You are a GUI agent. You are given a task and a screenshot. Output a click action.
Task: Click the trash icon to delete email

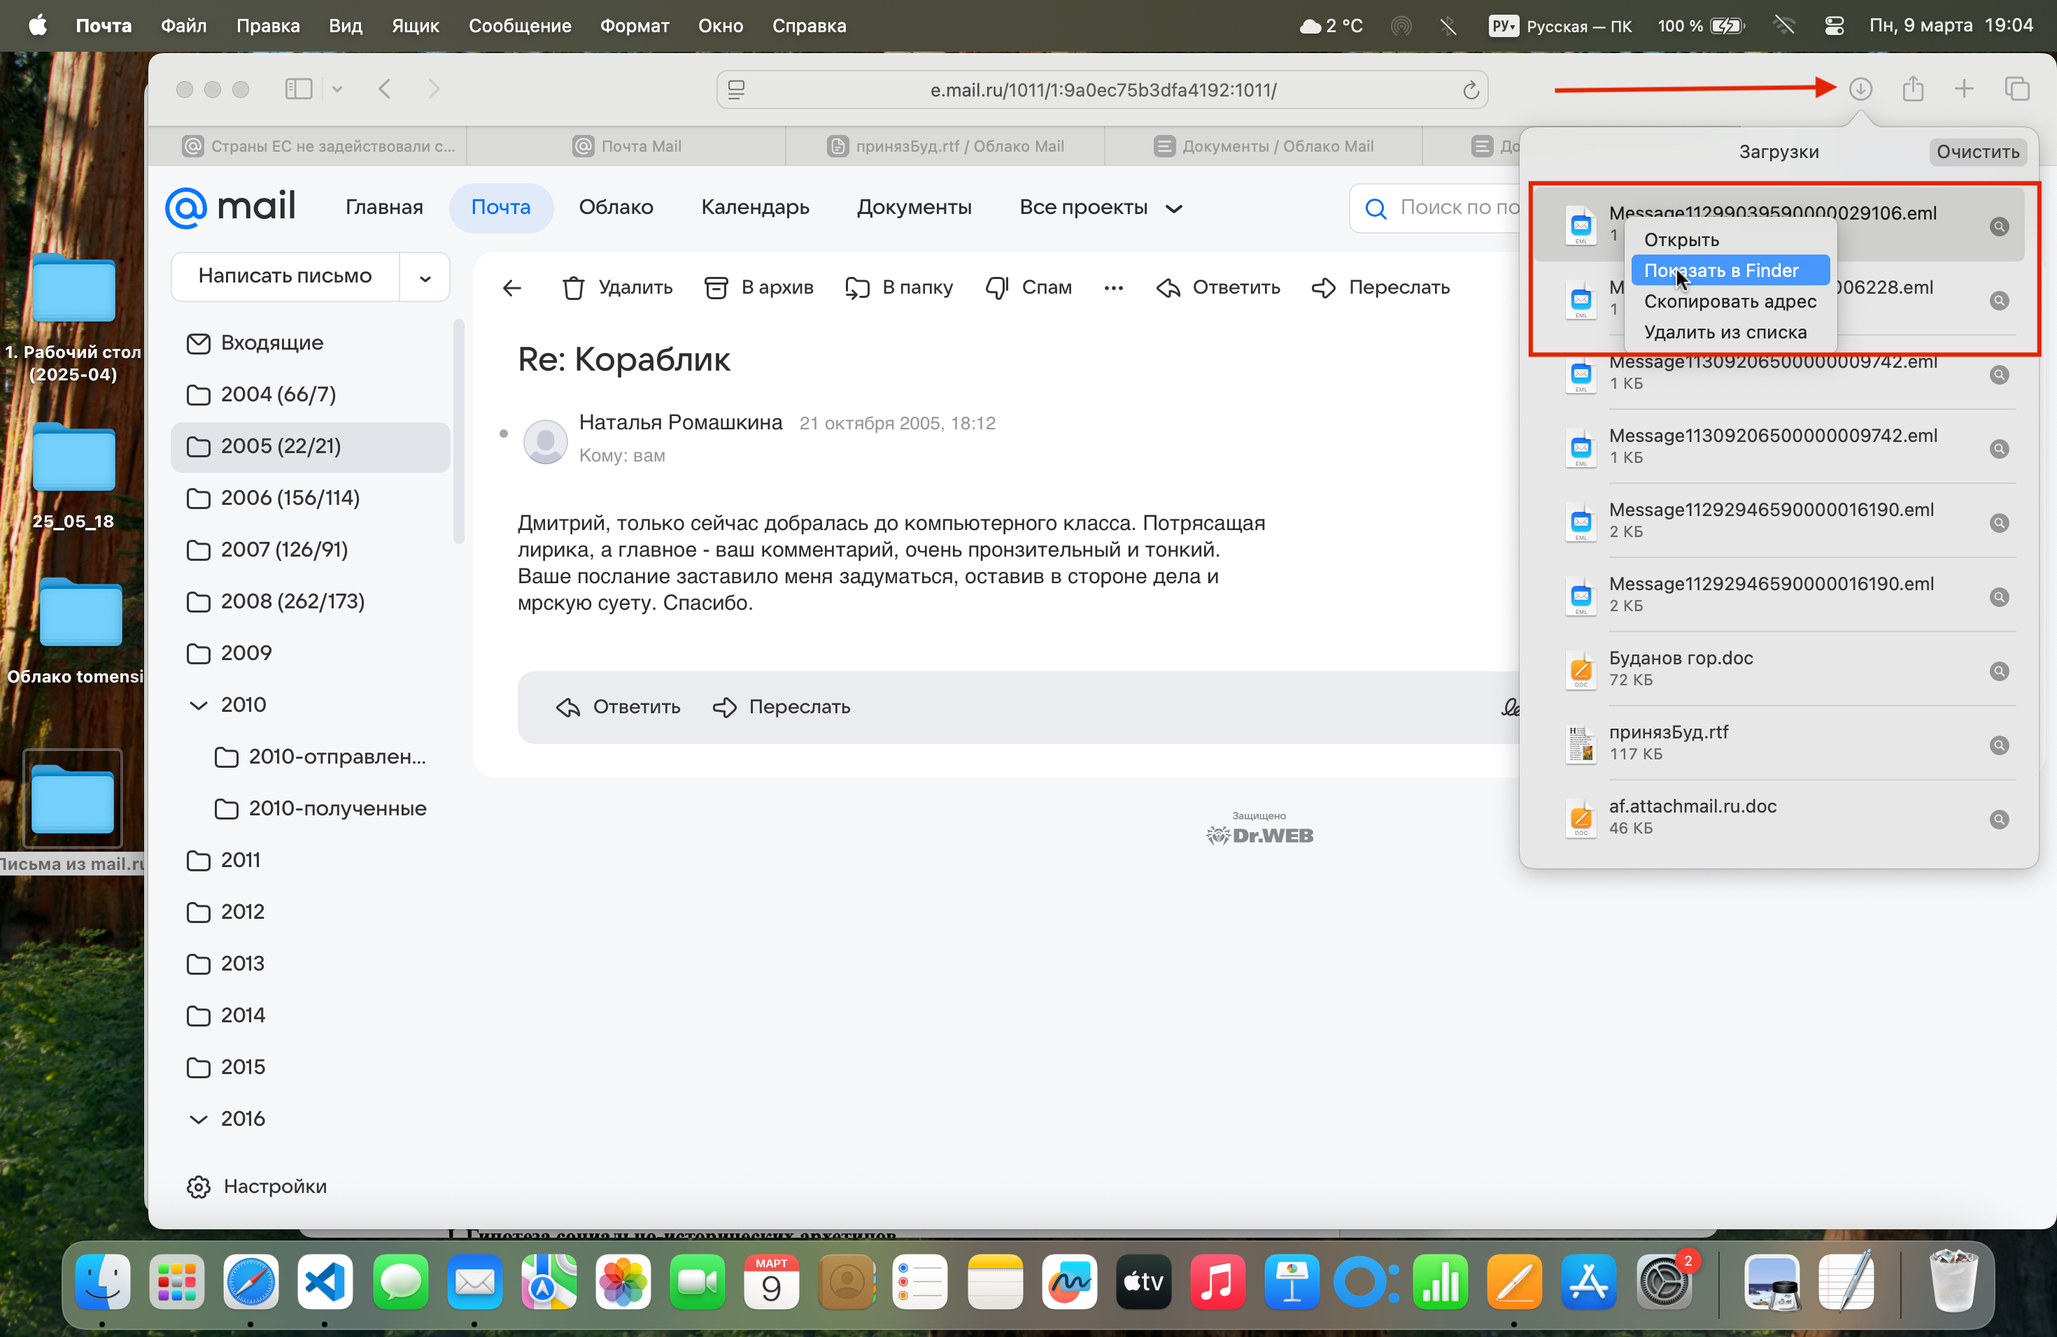(573, 287)
